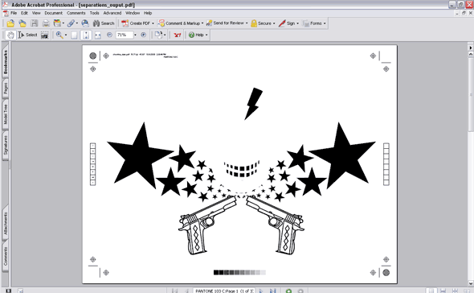Open the zoom percentage dropdown arrow
Viewport: 474px width, 293px height.
click(x=135, y=35)
